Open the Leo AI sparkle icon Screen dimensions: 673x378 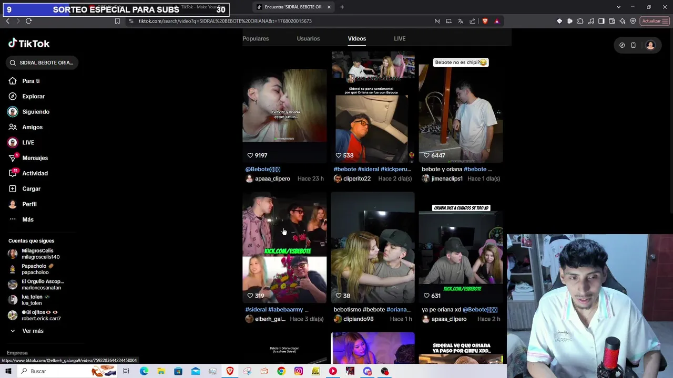point(623,21)
